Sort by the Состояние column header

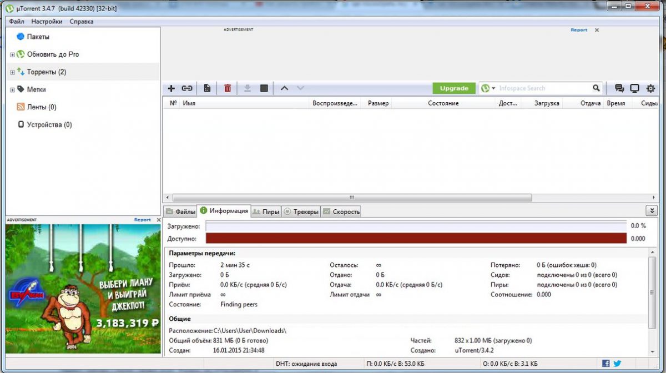[444, 103]
